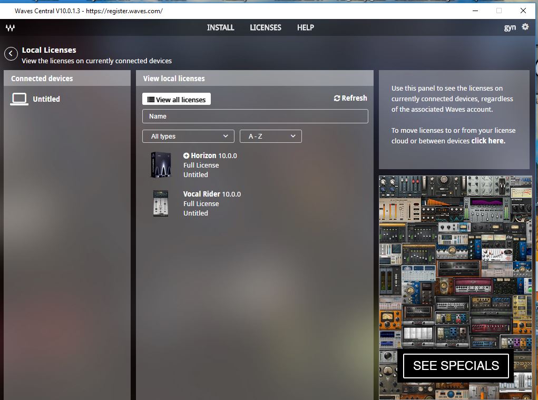
Task: Click the Vocal Rider plugin thumbnail
Action: tap(161, 203)
